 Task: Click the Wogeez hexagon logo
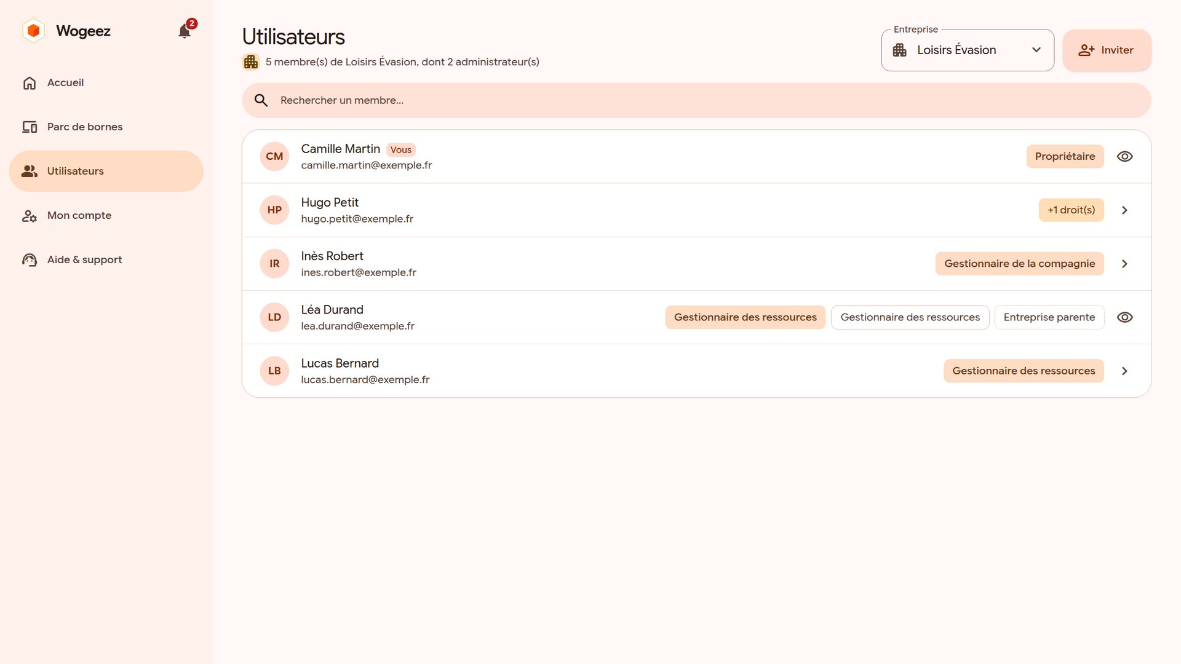(x=34, y=31)
